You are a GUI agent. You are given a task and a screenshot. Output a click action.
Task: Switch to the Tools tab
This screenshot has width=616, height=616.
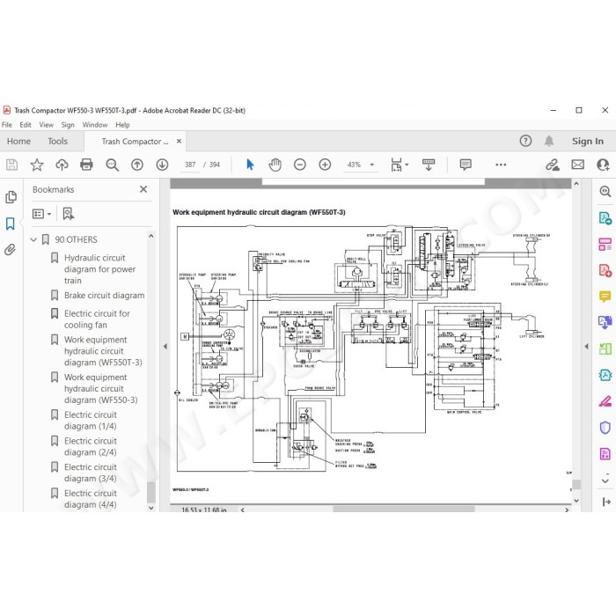coord(58,141)
